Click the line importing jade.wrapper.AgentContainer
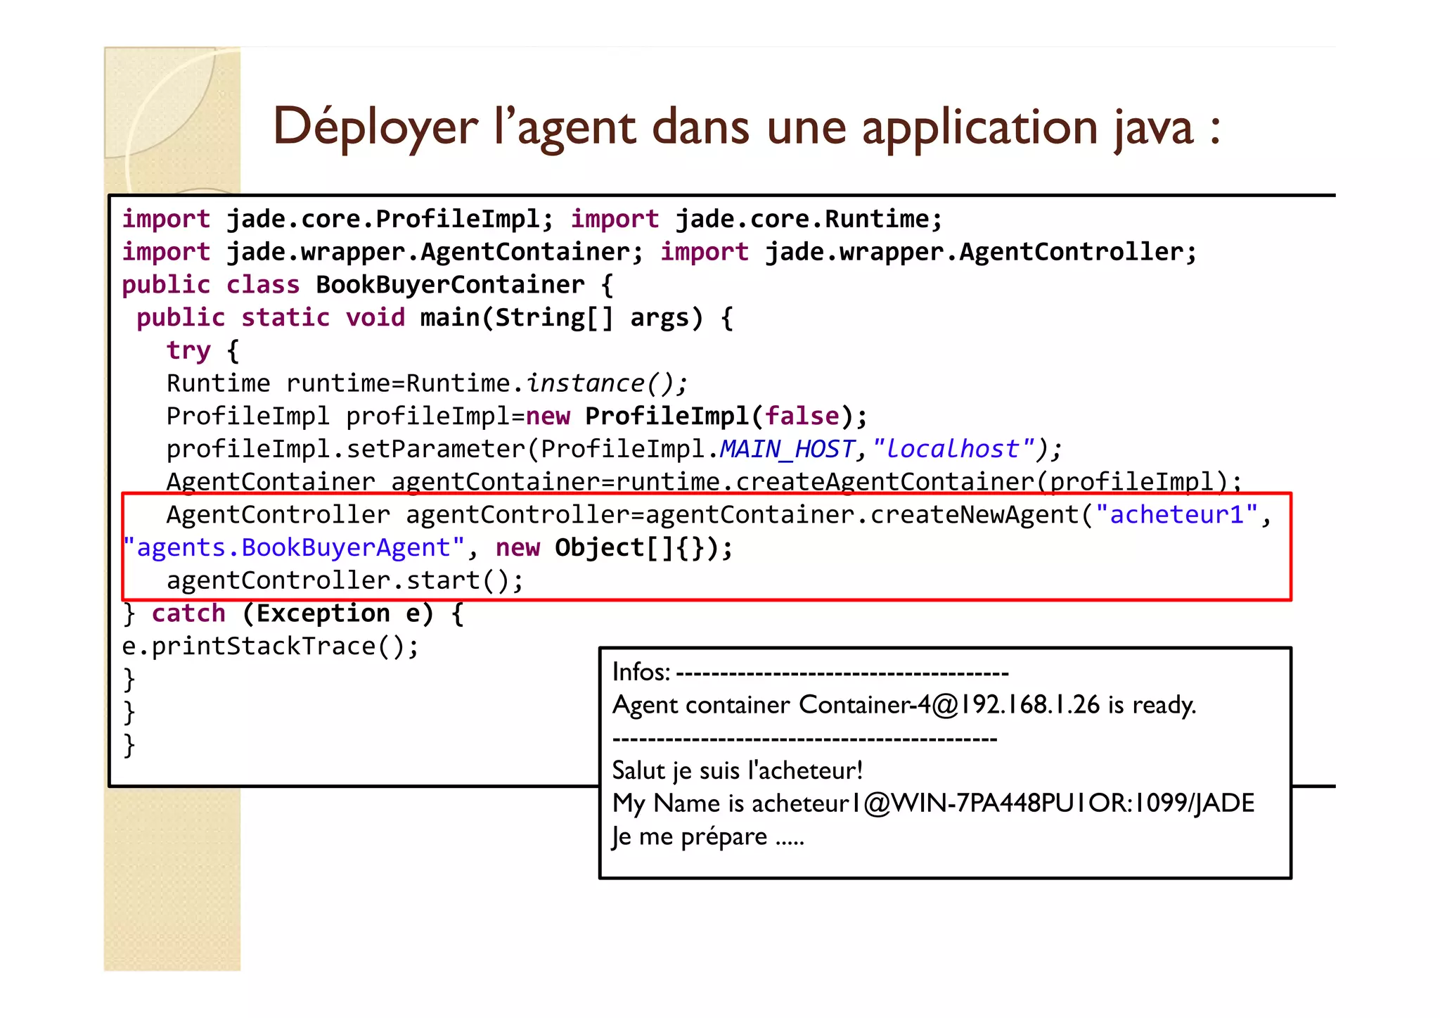 (660, 252)
